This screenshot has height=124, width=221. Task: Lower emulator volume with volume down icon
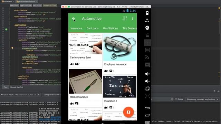coord(147,81)
